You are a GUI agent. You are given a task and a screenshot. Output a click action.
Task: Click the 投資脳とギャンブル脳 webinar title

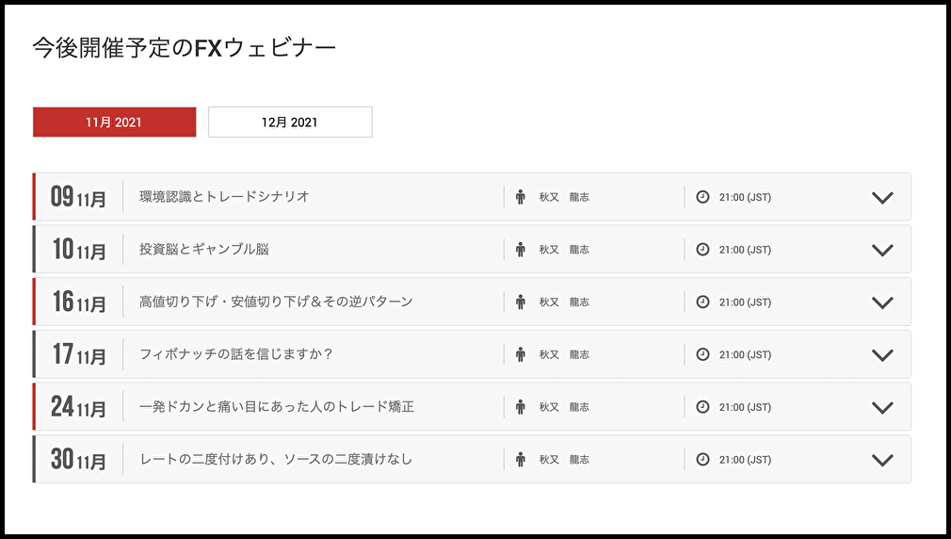click(204, 250)
